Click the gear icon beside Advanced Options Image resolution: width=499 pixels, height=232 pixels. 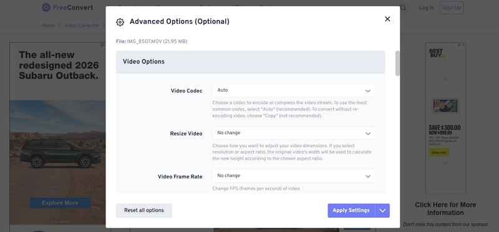[x=120, y=22]
